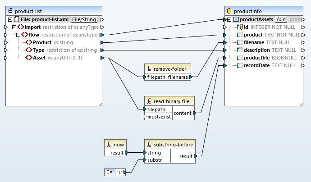Click the Asset output connector triangle
The height and width of the screenshot is (182, 311).
[102, 58]
